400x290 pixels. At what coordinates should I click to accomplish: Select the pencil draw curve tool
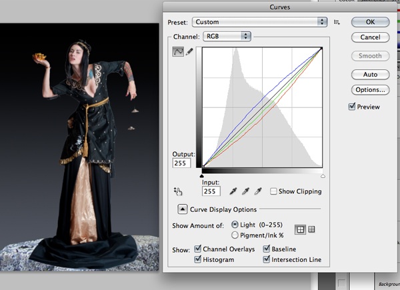point(189,52)
